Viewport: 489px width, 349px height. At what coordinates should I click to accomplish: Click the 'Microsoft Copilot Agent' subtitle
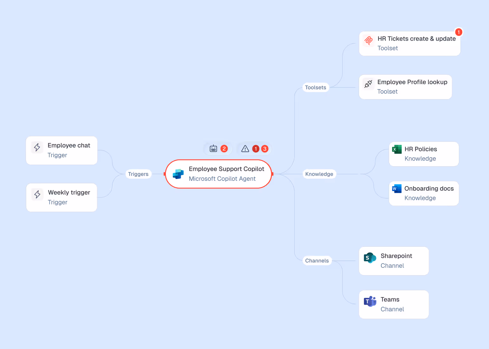222,179
